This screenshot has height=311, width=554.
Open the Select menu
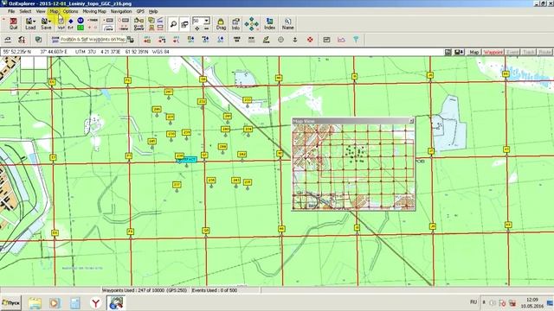pyautogui.click(x=25, y=11)
